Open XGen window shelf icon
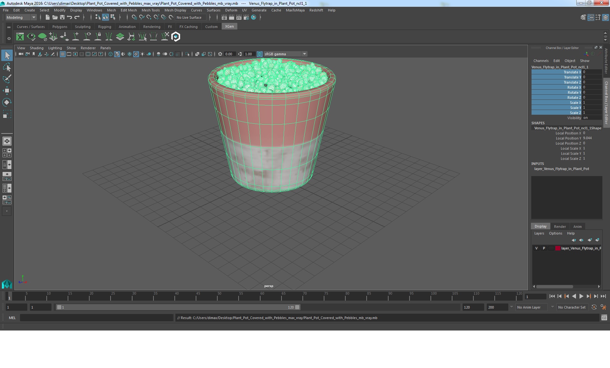This screenshot has width=610, height=368. point(20,37)
